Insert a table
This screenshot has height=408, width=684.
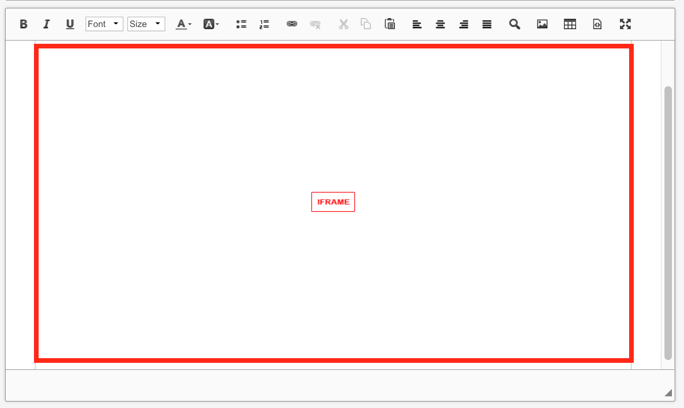coord(570,24)
